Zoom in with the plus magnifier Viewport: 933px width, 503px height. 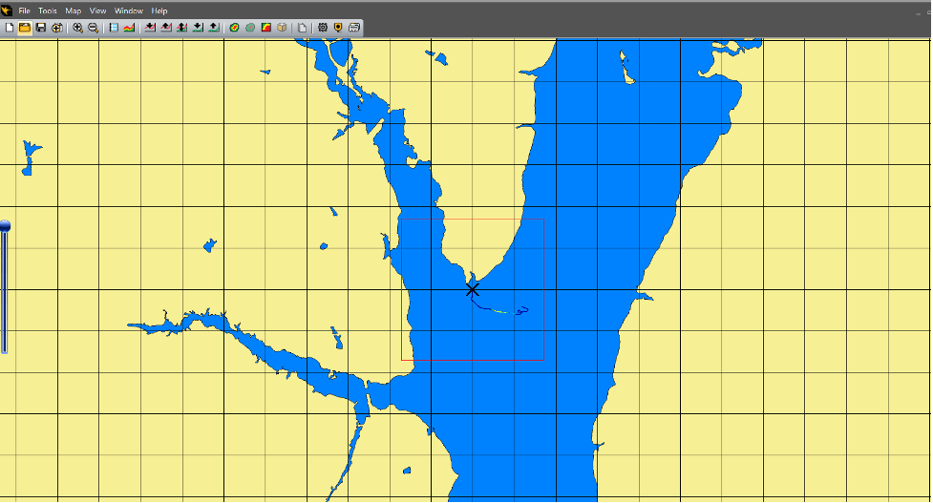tap(78, 28)
